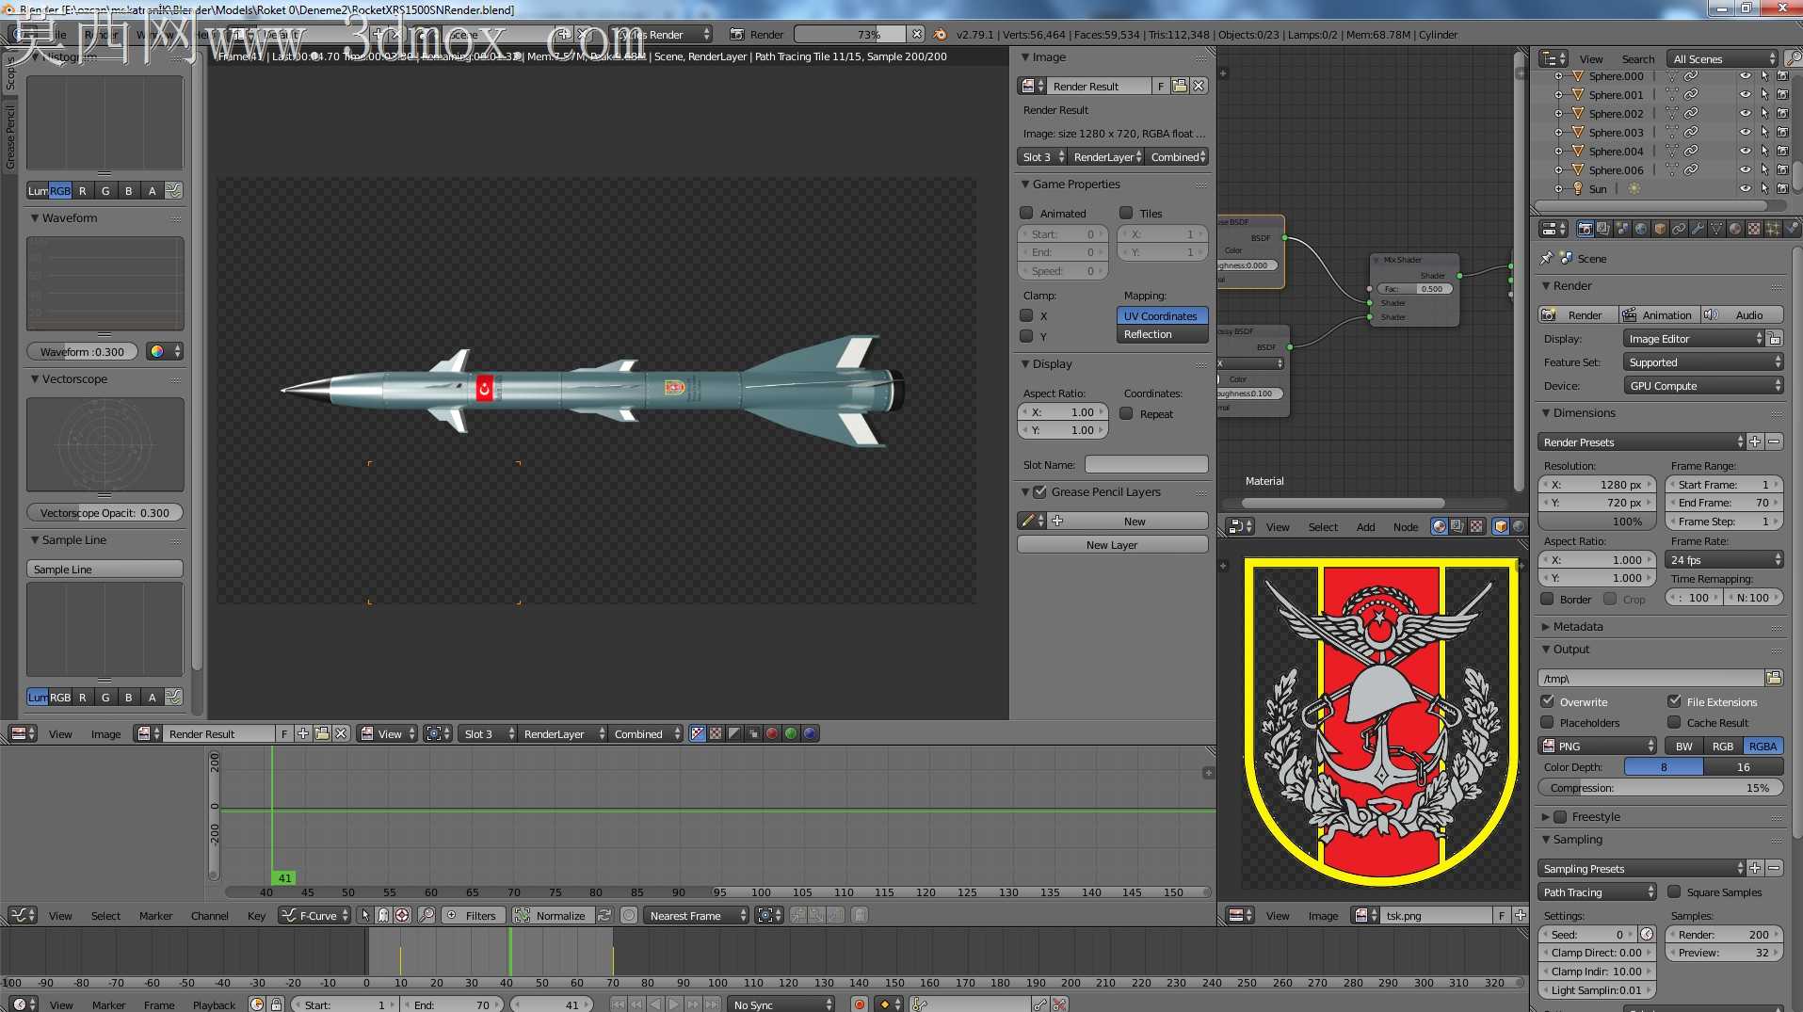The width and height of the screenshot is (1803, 1012).
Task: Adjust the resolution percentage 100% slider
Action: pyautogui.click(x=1597, y=522)
